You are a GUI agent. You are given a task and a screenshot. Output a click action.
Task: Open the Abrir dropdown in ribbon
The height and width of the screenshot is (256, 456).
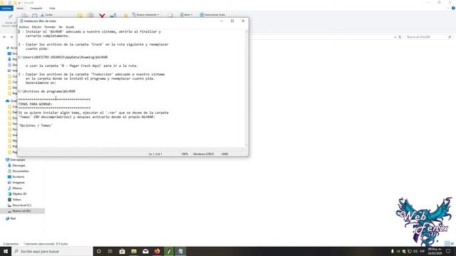point(186,15)
